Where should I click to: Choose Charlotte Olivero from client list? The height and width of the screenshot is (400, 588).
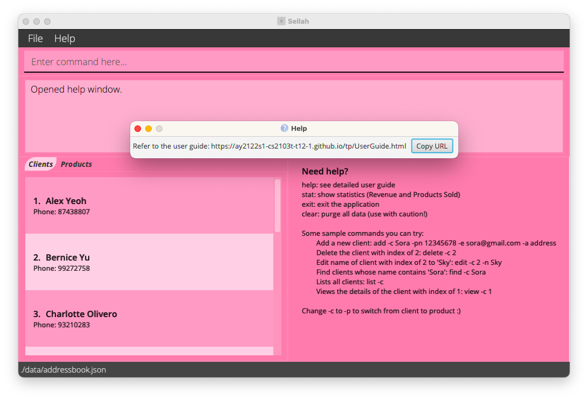pos(149,319)
